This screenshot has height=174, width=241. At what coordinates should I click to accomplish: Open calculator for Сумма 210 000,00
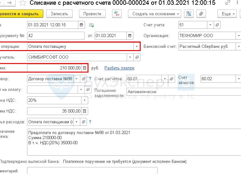pyautogui.click(x=84, y=68)
